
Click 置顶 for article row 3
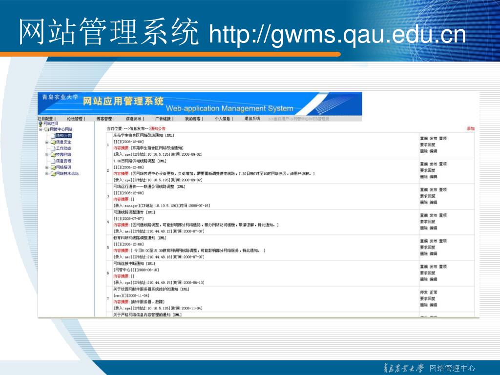[443, 190]
